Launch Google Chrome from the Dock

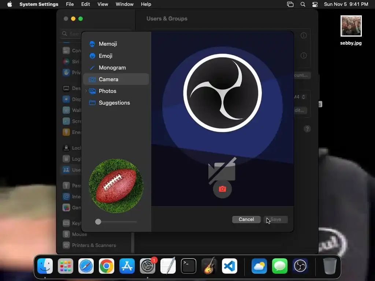point(107,266)
